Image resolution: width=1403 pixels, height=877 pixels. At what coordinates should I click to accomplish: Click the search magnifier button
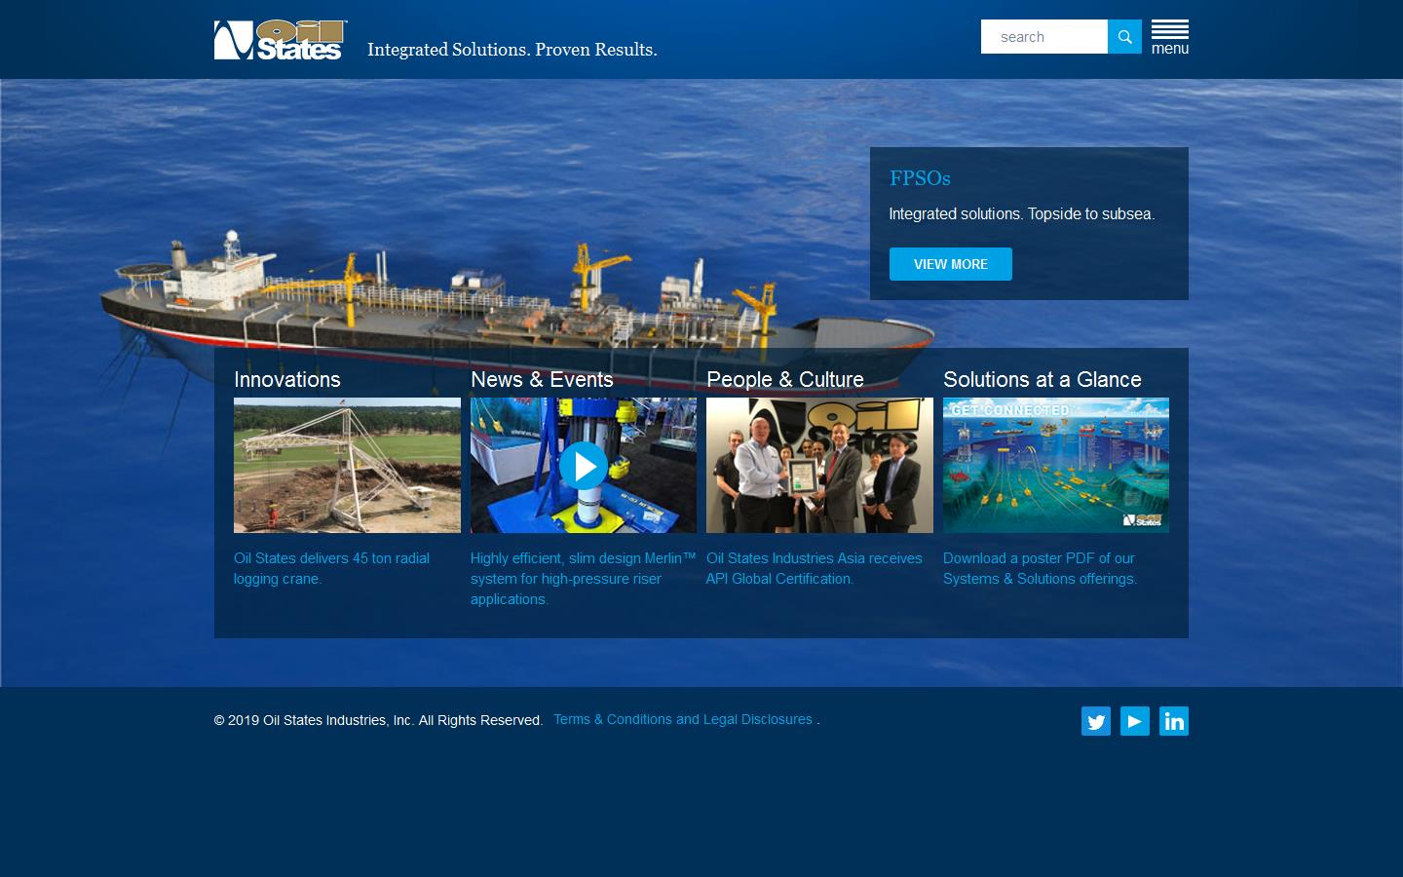[1124, 37]
